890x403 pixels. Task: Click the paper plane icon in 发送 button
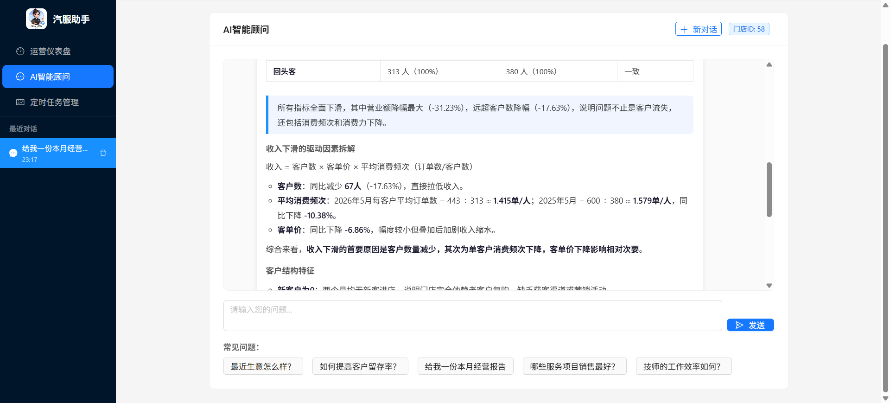(739, 325)
